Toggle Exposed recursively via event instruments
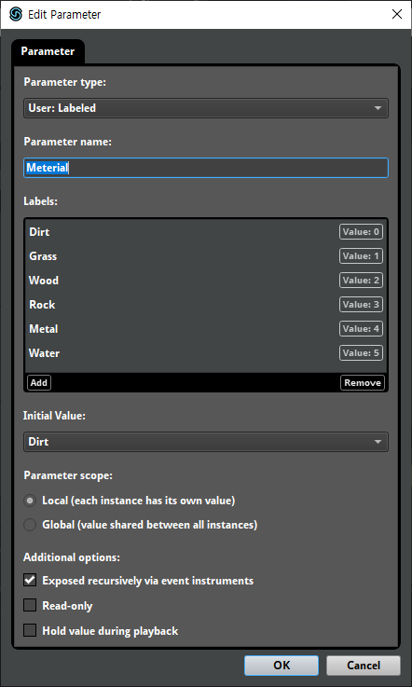This screenshot has height=687, width=412. coord(30,581)
